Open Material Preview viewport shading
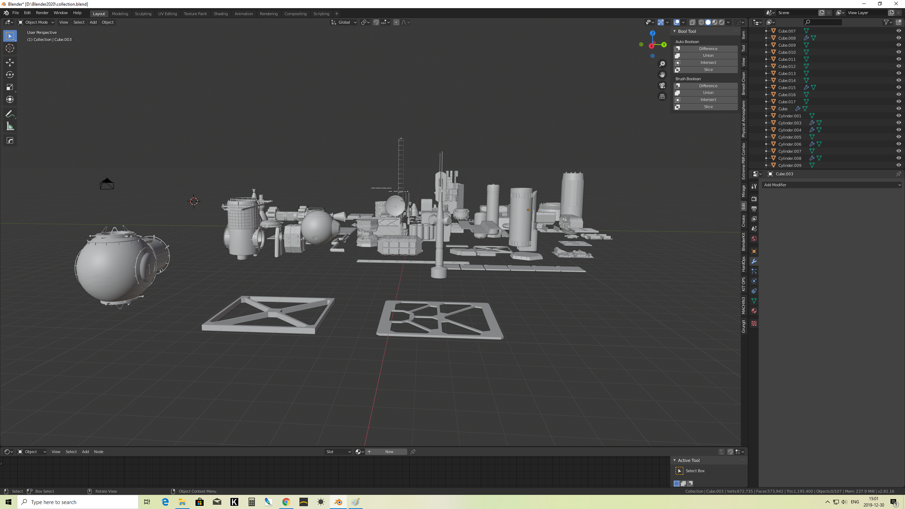Screen dimensions: 905x509 (x=714, y=22)
